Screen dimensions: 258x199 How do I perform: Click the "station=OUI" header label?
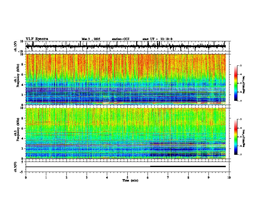point(121,39)
